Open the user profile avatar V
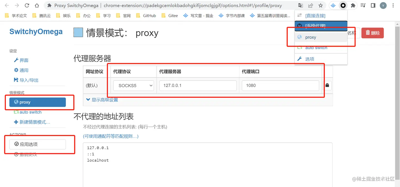The image size is (400, 187). pyautogui.click(x=383, y=5)
